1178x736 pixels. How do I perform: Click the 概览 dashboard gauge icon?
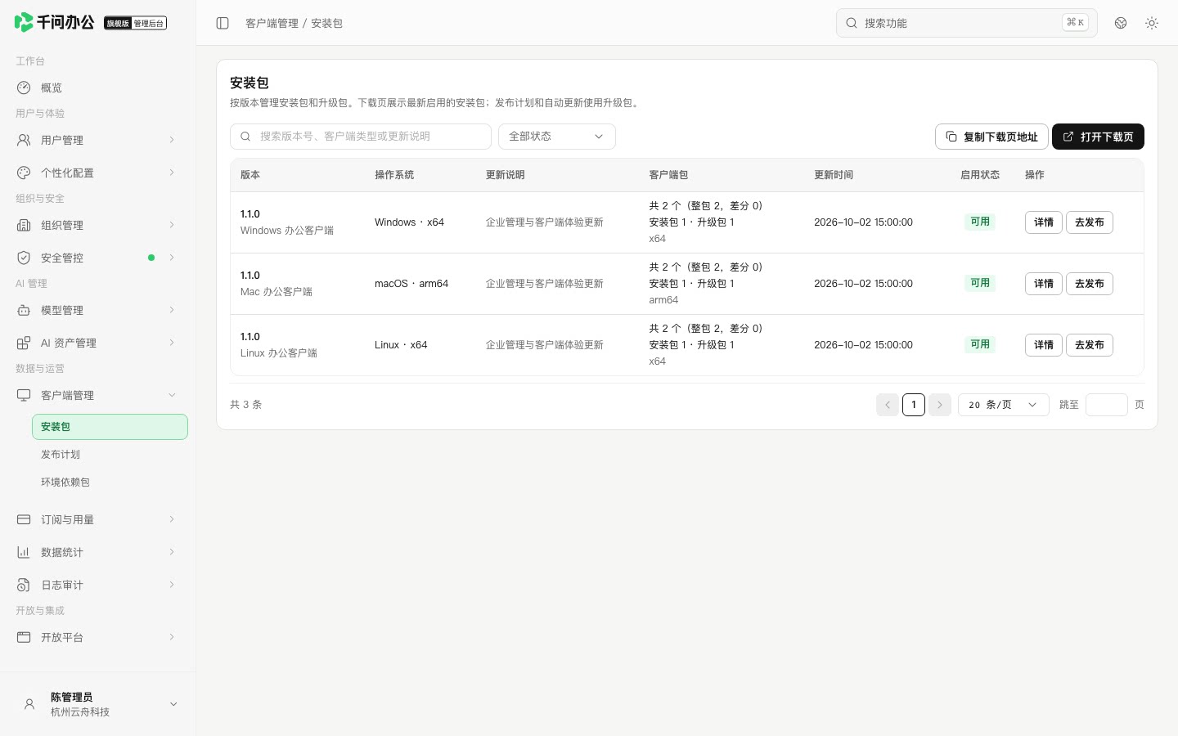tap(24, 88)
